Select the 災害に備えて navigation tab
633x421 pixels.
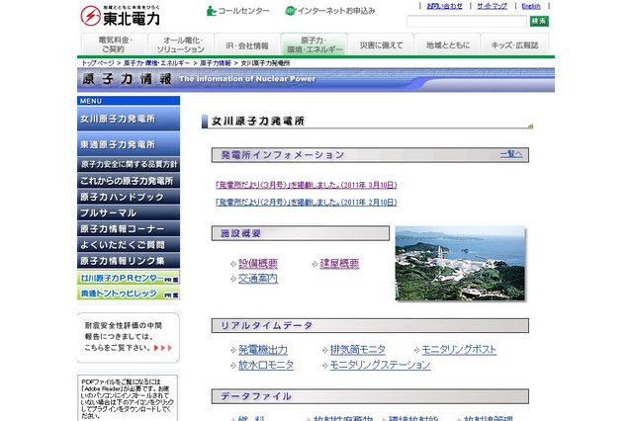click(380, 44)
